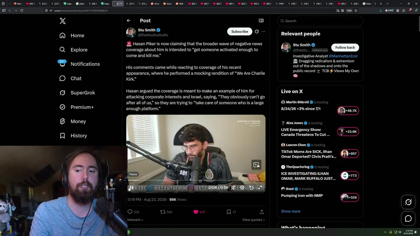Click the browser back button

(10, 10)
